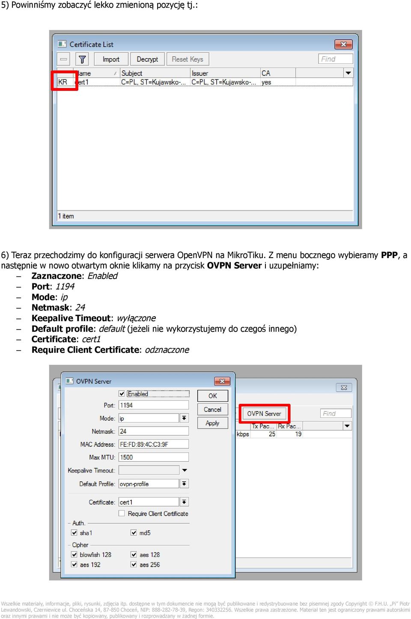This screenshot has height=619, width=411.
Task: Click the OVPN Server button in PPP window
Action: pos(264,414)
